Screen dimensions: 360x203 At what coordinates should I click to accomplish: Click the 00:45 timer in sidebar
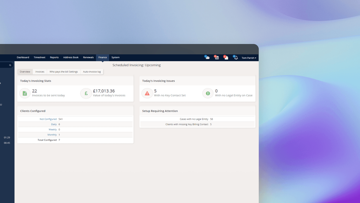[x=7, y=143]
